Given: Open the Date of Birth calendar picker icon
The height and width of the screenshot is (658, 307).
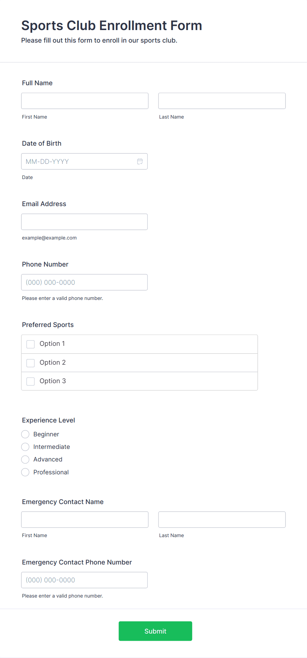Looking at the screenshot, I should 140,162.
